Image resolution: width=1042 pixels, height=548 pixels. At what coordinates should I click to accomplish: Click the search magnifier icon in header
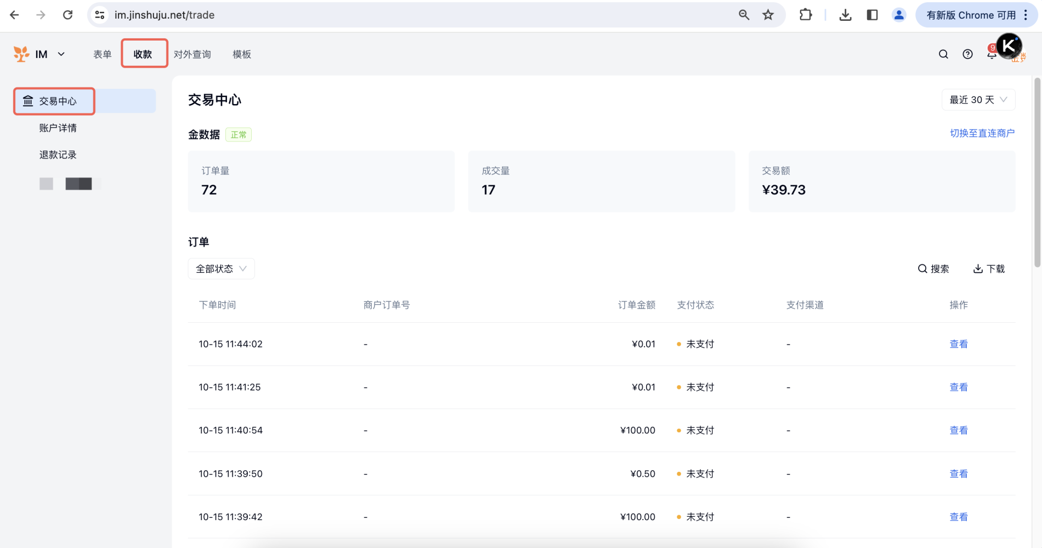coord(943,54)
